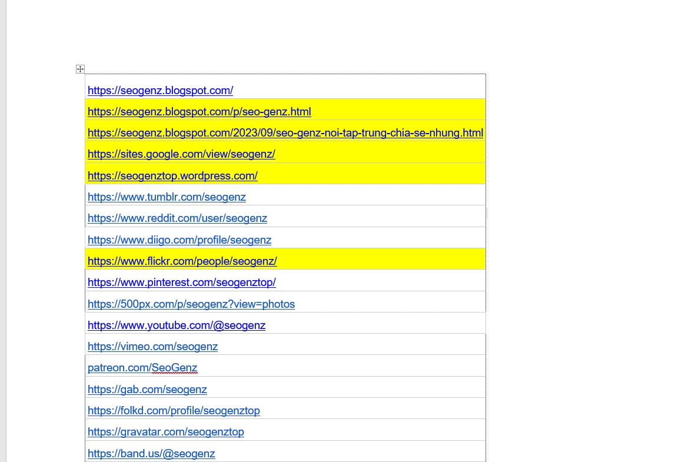
Task: Click the patreon.com/SeoGenz link
Action: pos(142,368)
